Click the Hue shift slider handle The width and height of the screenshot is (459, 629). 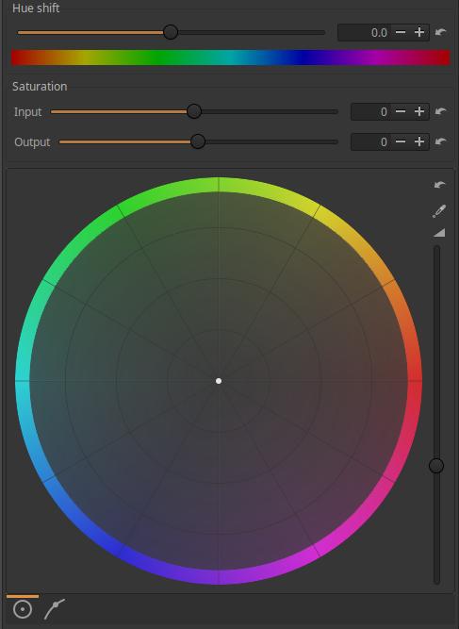click(x=171, y=32)
